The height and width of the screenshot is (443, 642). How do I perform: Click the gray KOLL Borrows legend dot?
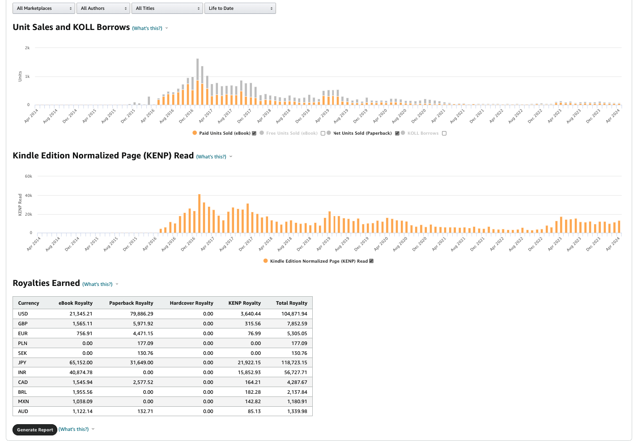[403, 133]
